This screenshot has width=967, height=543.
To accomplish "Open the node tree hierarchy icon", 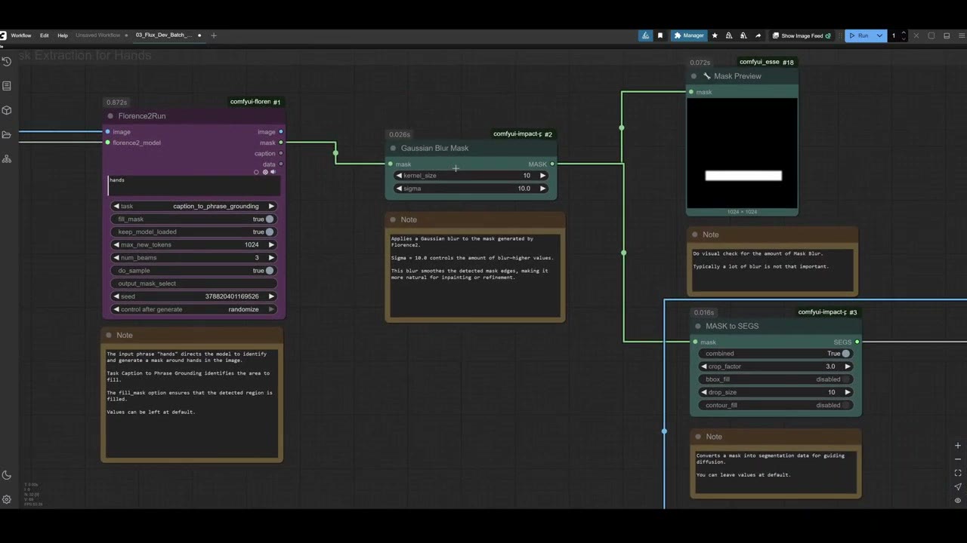I will 6,159.
